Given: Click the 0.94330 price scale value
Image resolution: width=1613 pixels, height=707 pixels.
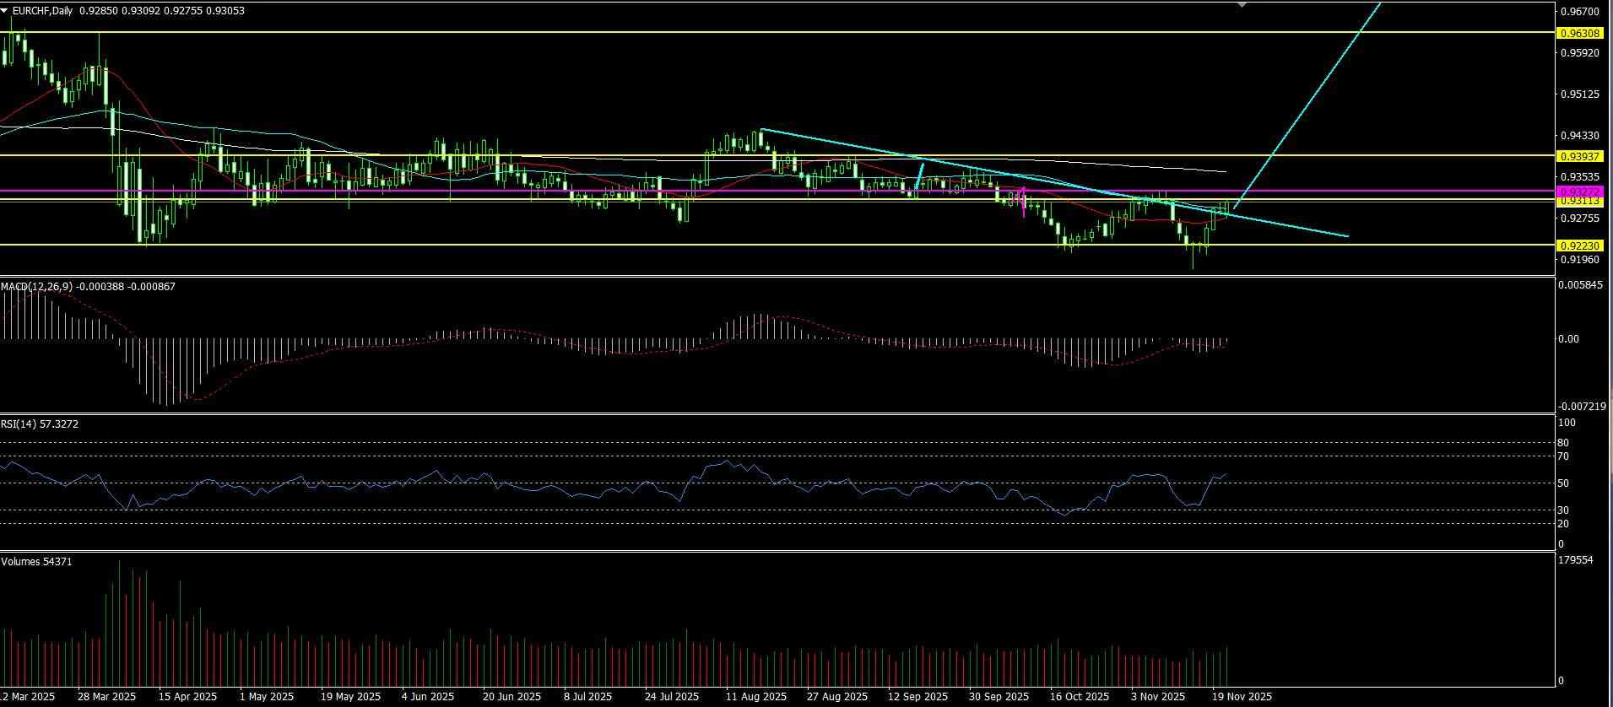Looking at the screenshot, I should (x=1580, y=136).
